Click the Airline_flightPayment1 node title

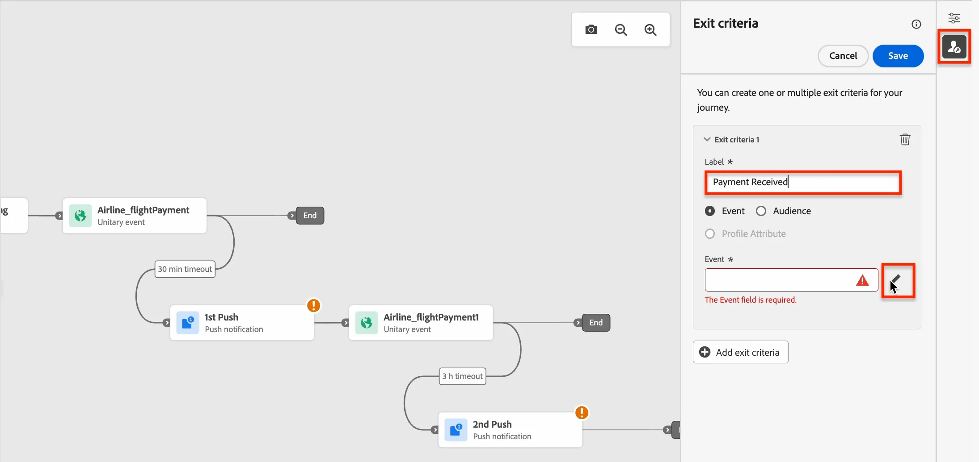tap(431, 317)
